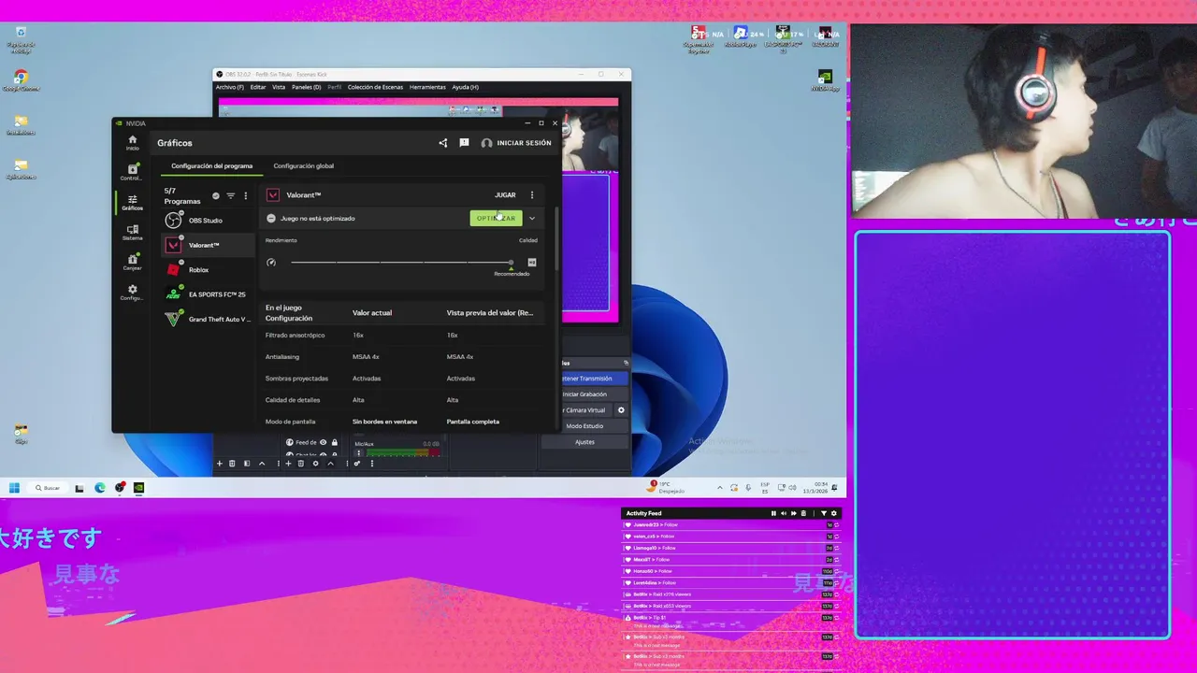Open Colección de Escenas menu in OBS

pos(375,87)
